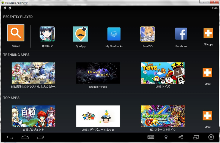220x143 pixels.
Task: Click the RECENTLY PLAYED heading
Action: coord(18,17)
